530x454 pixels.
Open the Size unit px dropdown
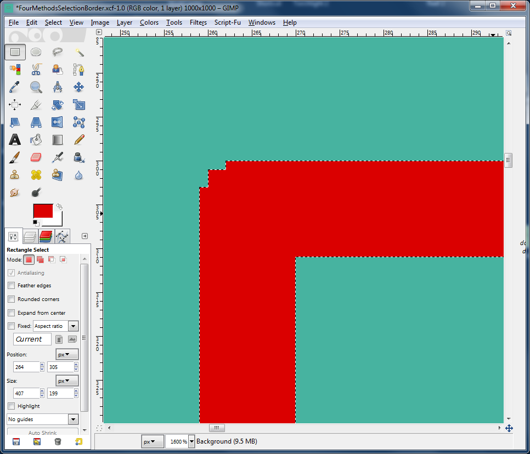tap(67, 381)
